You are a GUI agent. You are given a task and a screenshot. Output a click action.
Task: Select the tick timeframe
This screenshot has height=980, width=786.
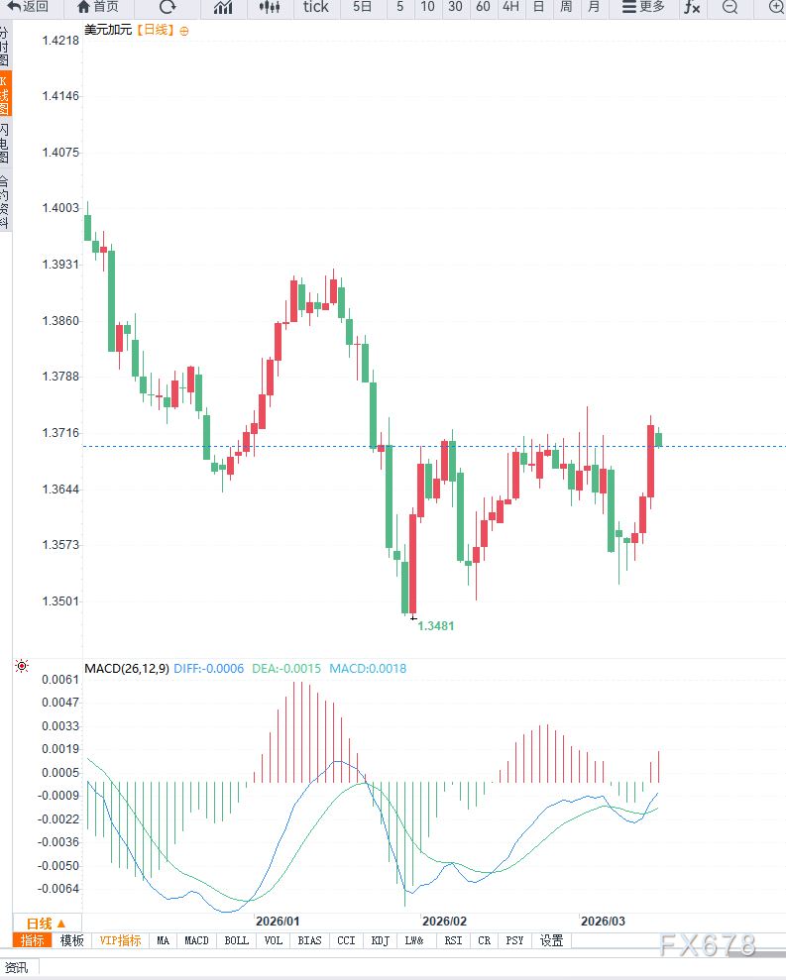tap(315, 7)
